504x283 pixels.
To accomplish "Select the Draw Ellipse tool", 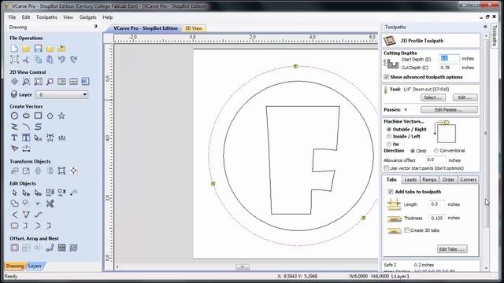I will click(26, 116).
